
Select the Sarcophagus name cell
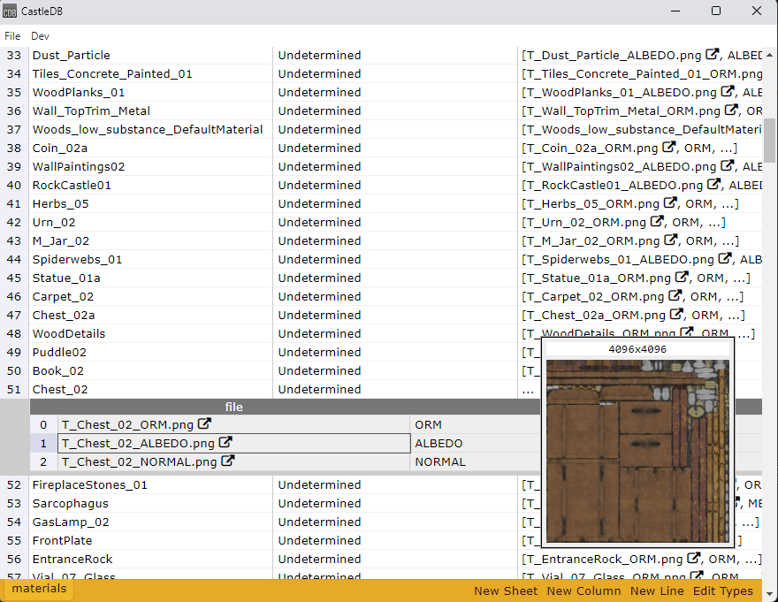[151, 504]
